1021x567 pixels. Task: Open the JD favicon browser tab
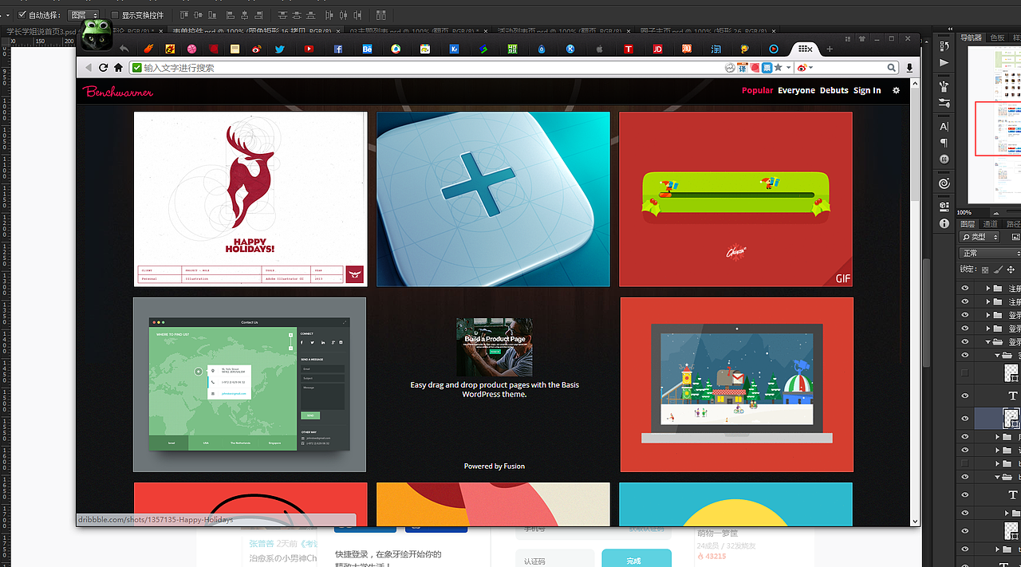(657, 49)
